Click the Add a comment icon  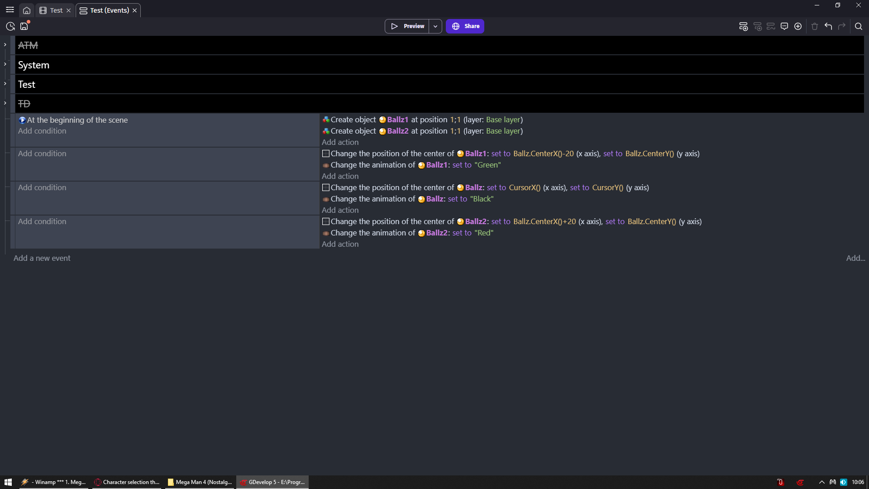pyautogui.click(x=784, y=26)
